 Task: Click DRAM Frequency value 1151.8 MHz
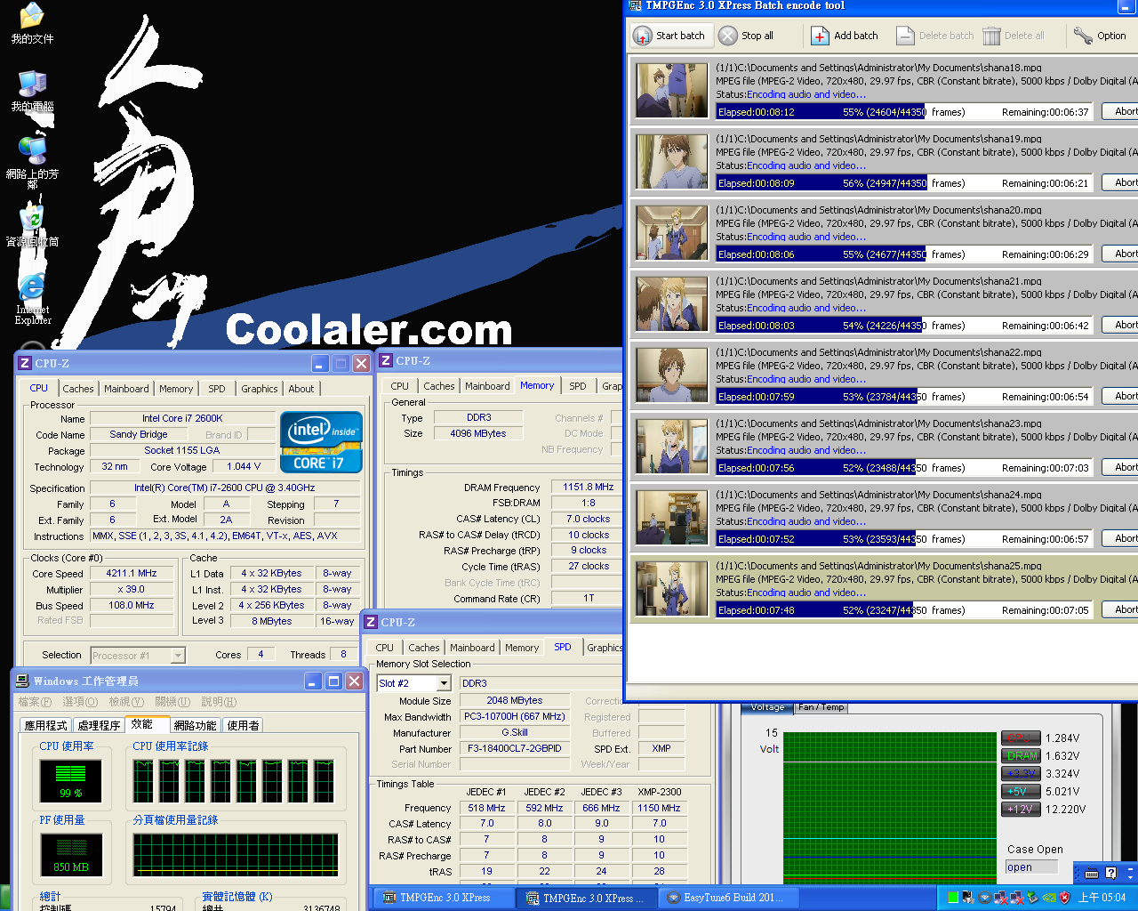click(588, 488)
